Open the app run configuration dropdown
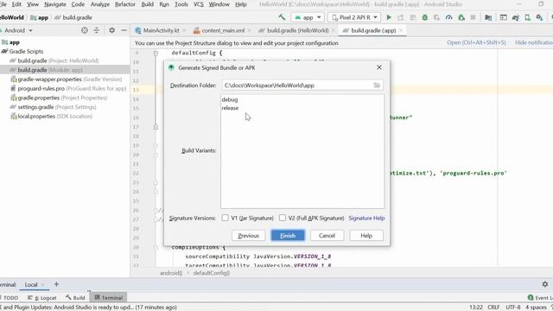This screenshot has height=311, width=553. coord(308,17)
